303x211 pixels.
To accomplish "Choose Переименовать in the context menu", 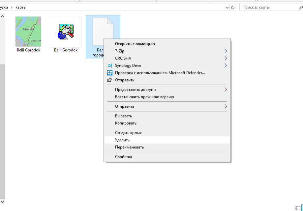I will coord(129,147).
